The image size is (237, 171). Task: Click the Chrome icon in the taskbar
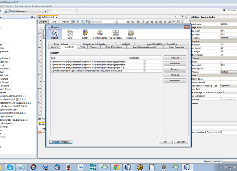pyautogui.click(x=116, y=167)
